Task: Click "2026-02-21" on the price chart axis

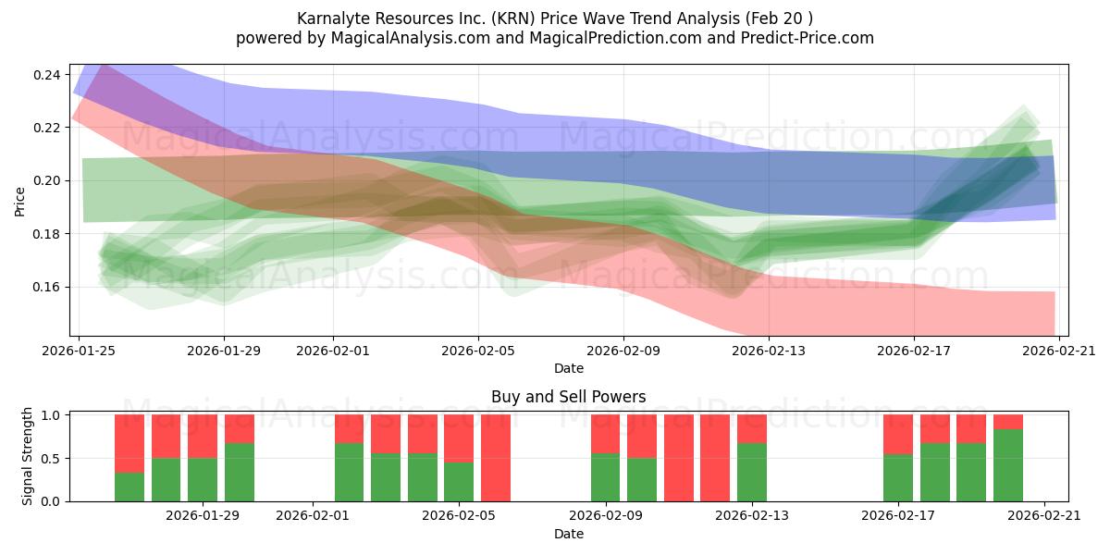Action: coord(1059,351)
